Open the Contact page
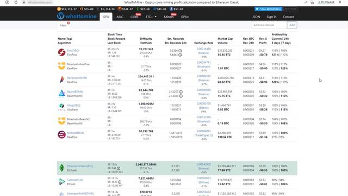The width and height of the screenshot is (348, 196). point(288,17)
